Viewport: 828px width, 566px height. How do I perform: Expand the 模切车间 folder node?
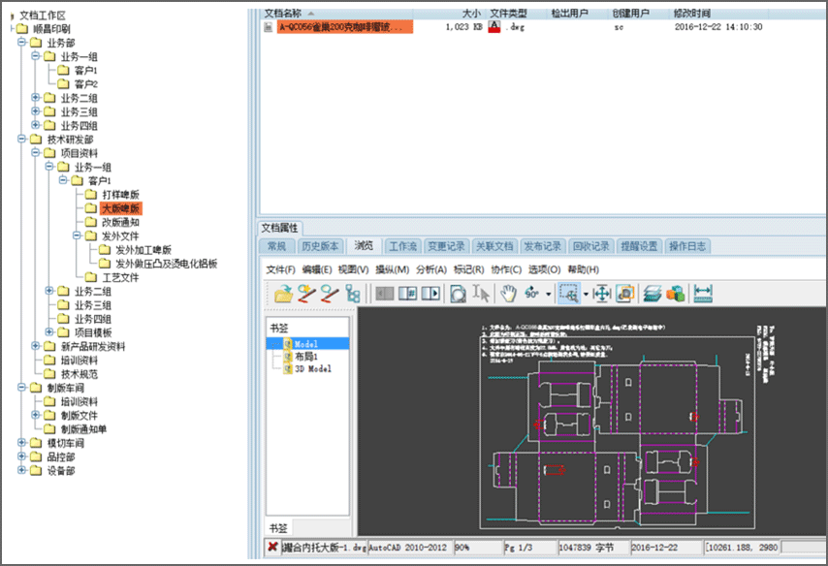(x=22, y=443)
